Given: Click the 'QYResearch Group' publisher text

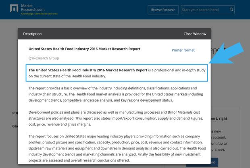Looking at the screenshot, I should 44,58.
